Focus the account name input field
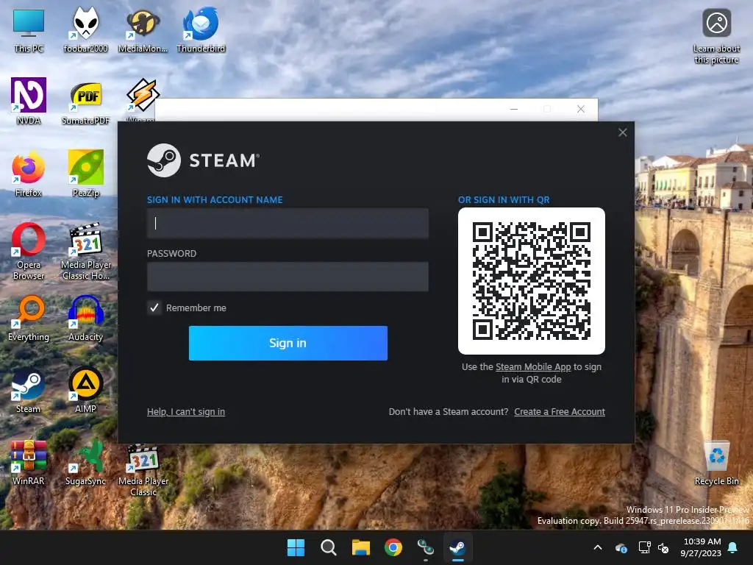This screenshot has width=753, height=565. tap(288, 223)
